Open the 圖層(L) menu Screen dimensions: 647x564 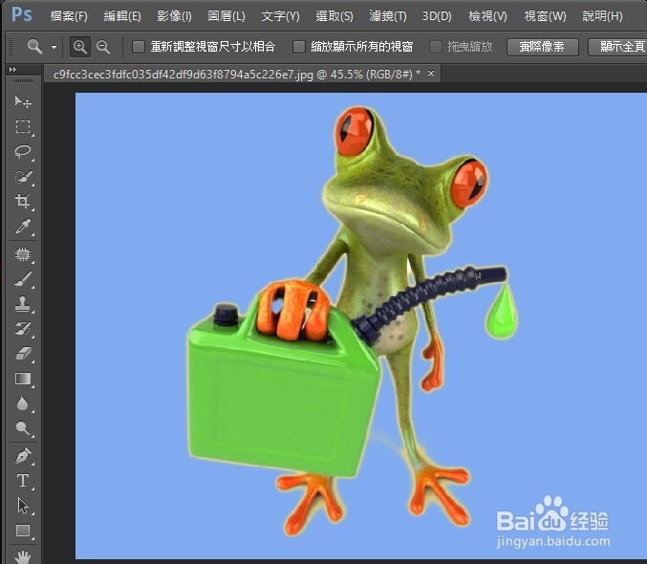226,16
